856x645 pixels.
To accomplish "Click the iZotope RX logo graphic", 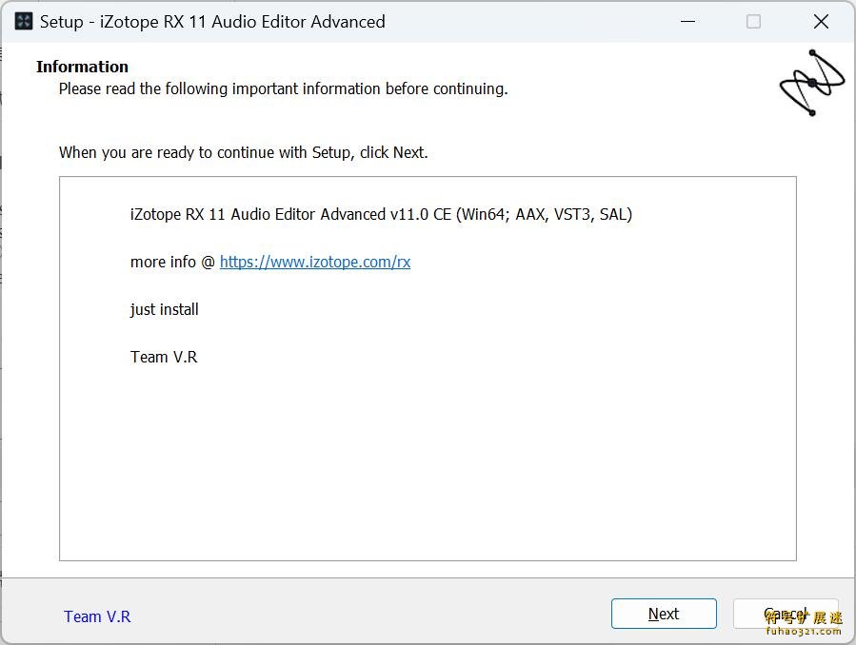I will [812, 83].
